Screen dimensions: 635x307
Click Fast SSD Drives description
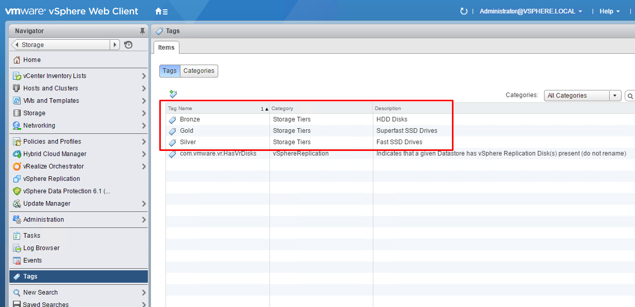[399, 142]
